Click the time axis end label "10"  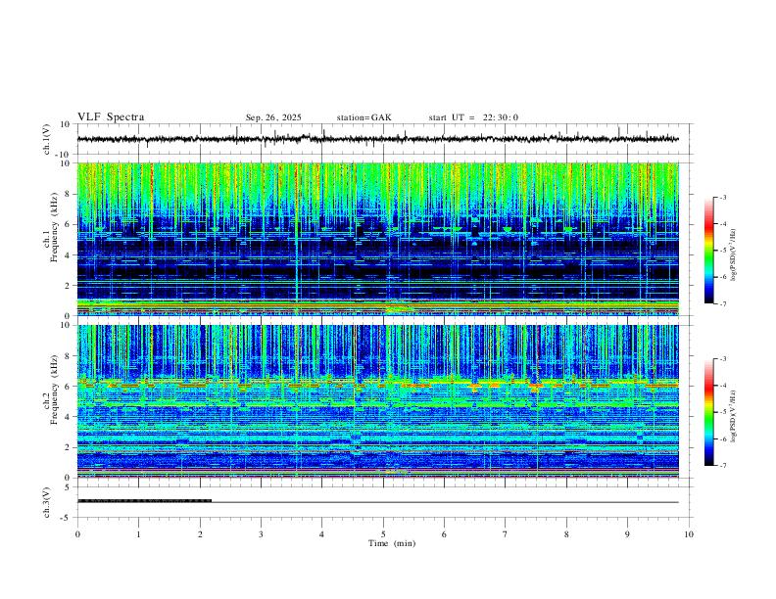point(689,534)
